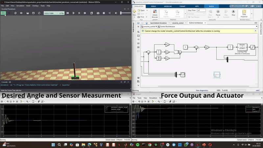Click the Zoom icon in Simulink palette
Viewport: 263px width, 148px height.
(x=138, y=32)
